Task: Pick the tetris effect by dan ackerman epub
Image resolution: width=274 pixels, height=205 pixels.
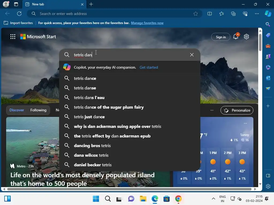Action: point(130,136)
